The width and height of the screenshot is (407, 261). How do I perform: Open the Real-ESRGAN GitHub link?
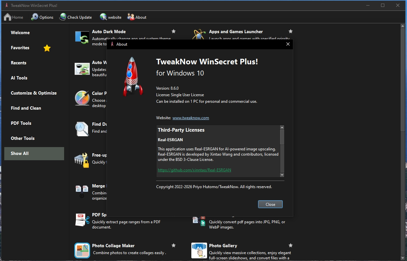(194, 170)
